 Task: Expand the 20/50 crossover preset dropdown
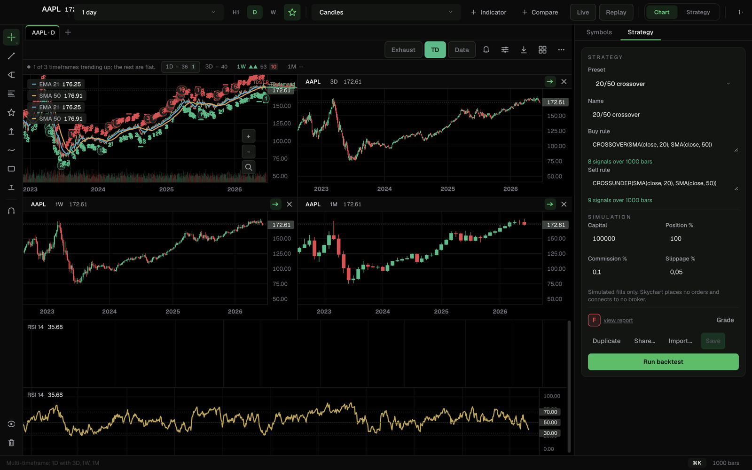click(x=663, y=84)
